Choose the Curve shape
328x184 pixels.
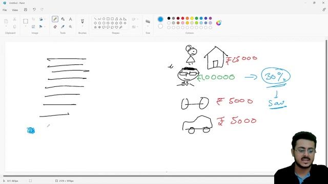pos(99,19)
